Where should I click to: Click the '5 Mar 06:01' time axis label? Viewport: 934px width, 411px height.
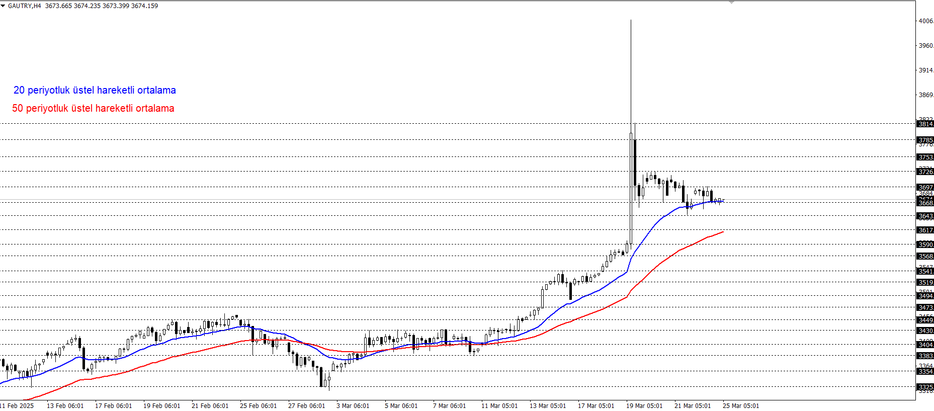(x=401, y=406)
